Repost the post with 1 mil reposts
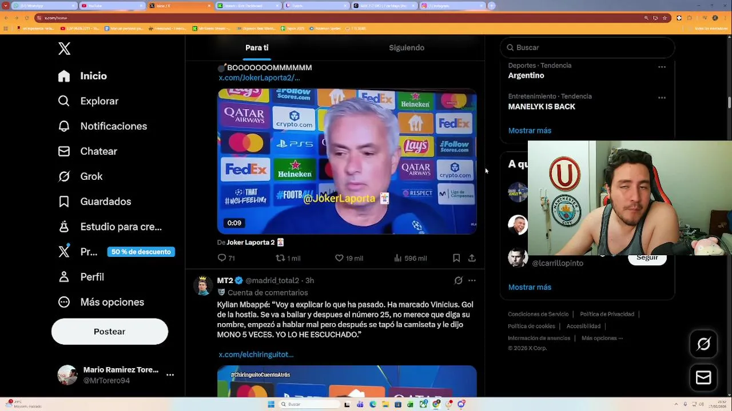 point(288,258)
